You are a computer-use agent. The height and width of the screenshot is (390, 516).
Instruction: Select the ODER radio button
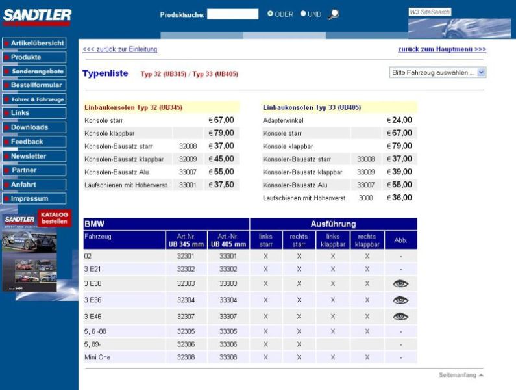click(x=271, y=14)
